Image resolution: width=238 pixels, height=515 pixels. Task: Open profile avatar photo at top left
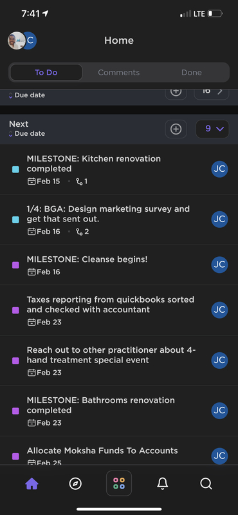point(17,41)
